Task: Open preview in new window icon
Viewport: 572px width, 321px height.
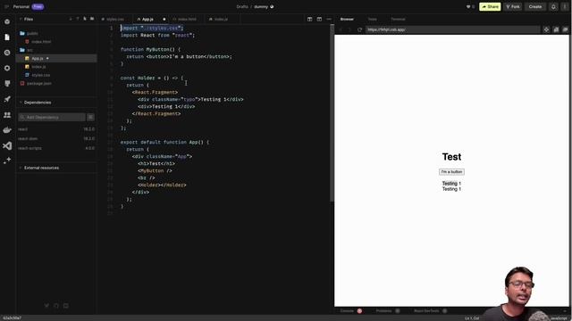Action: click(x=565, y=29)
